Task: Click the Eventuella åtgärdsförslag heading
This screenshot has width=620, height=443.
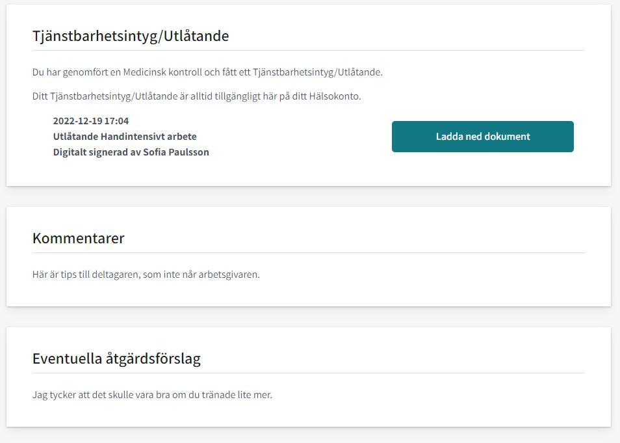Action: (116, 358)
